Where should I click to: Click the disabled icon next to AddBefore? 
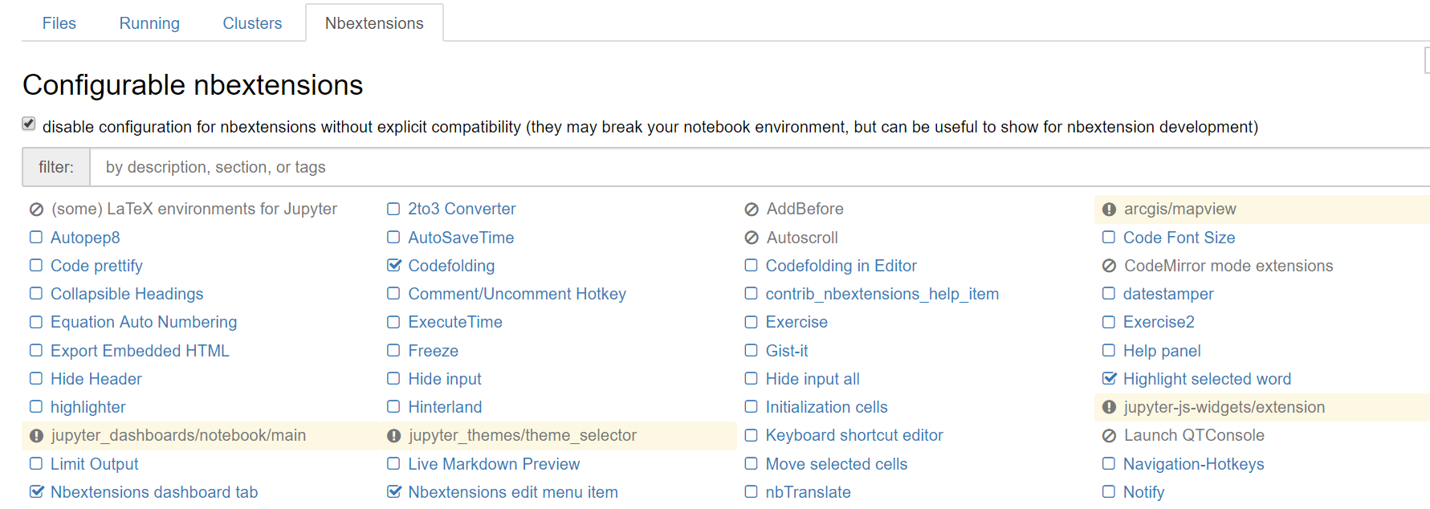pyautogui.click(x=752, y=210)
